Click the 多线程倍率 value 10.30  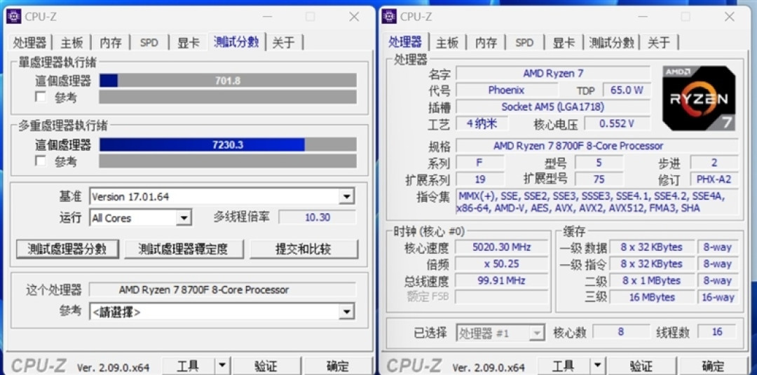318,217
